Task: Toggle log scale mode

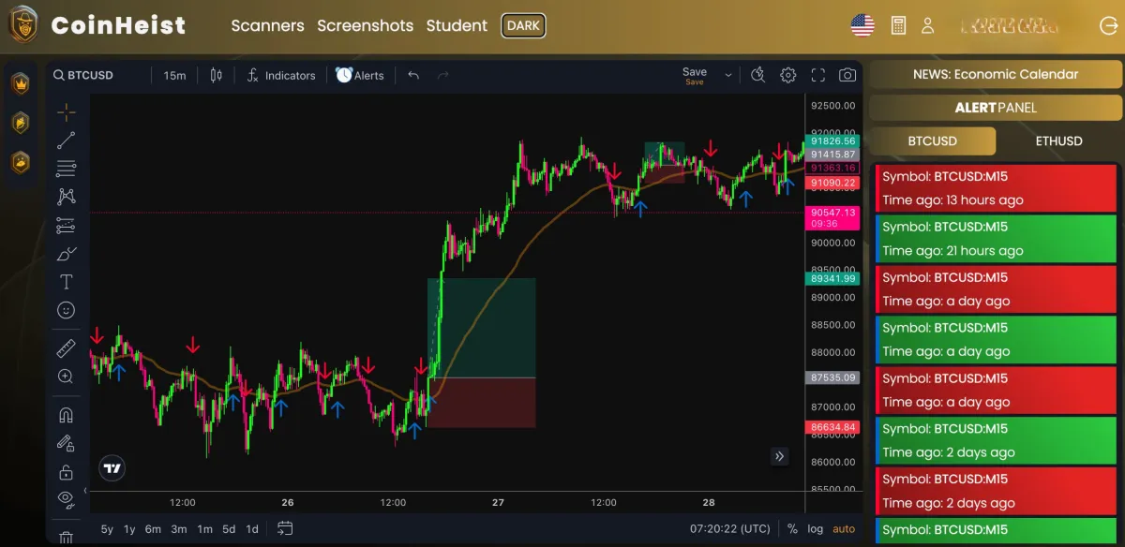Action: click(x=816, y=529)
